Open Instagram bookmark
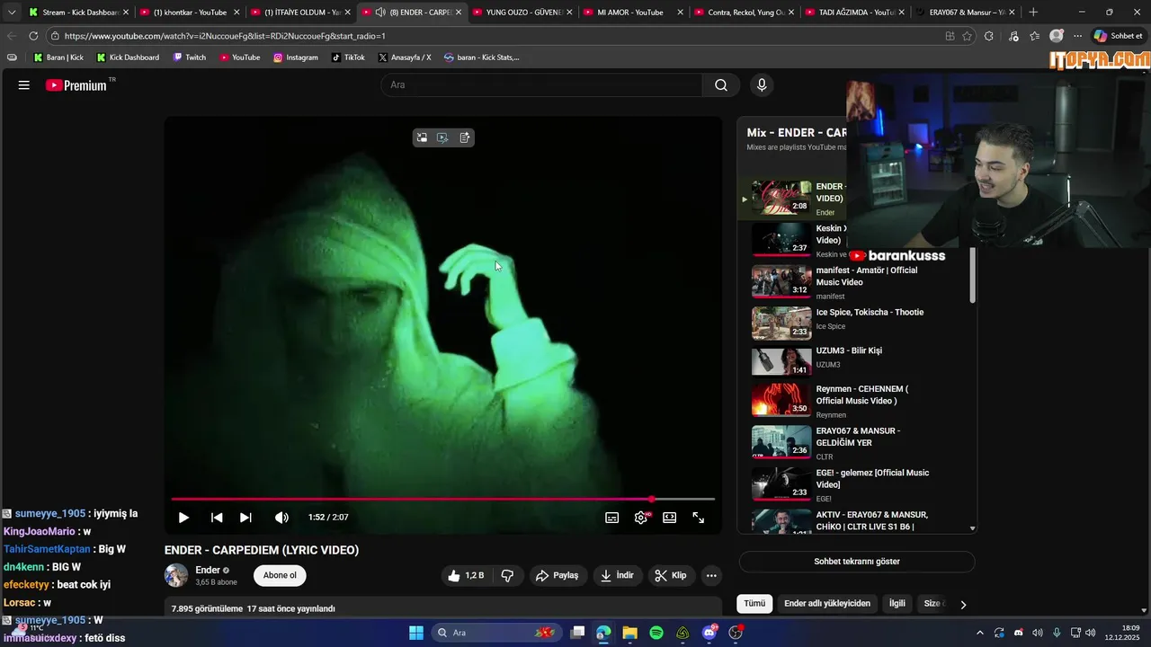 (x=296, y=58)
